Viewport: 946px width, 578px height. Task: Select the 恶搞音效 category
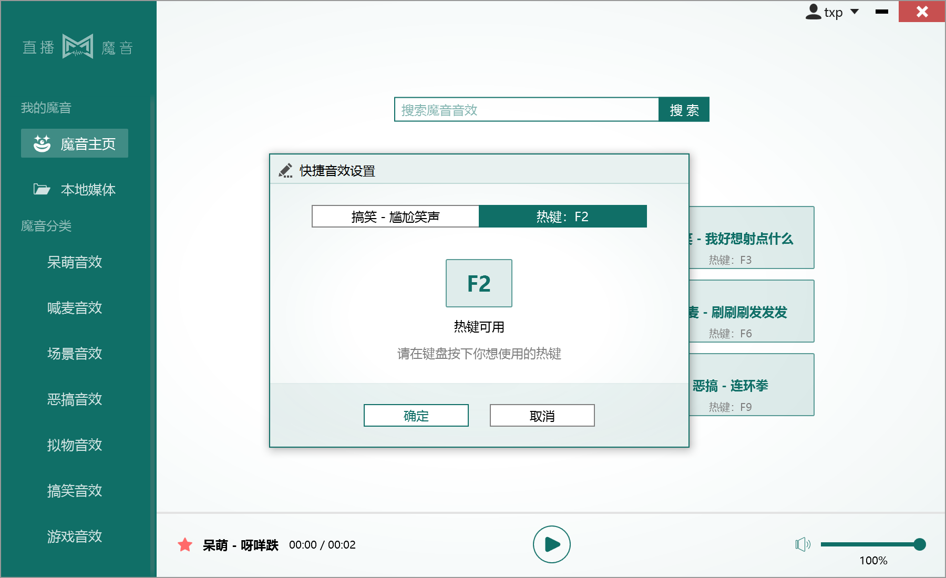75,399
